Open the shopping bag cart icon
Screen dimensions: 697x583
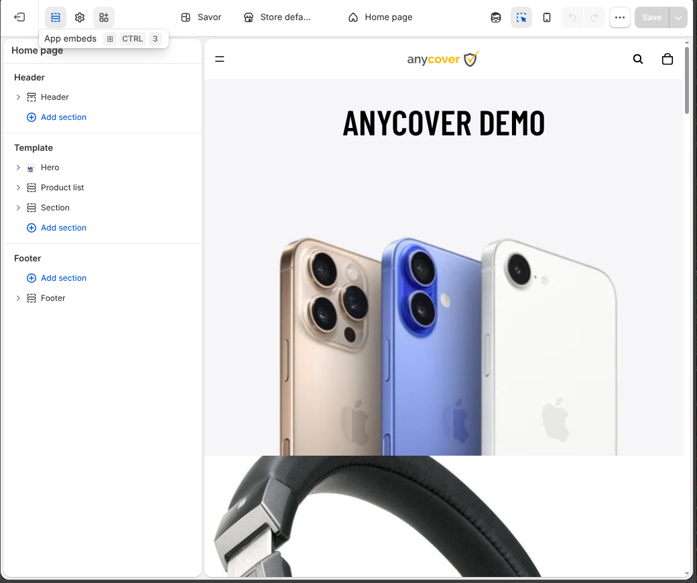point(668,59)
